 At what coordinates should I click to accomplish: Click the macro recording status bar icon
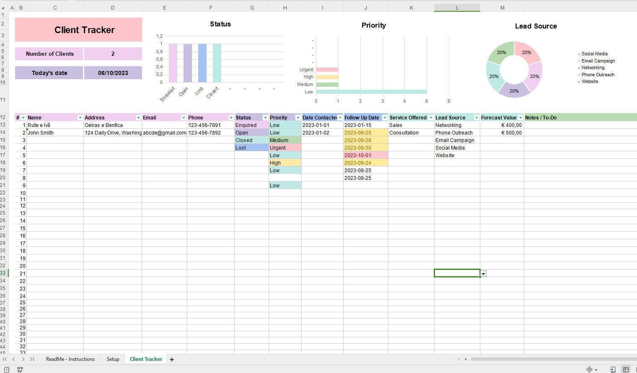click(x=20, y=369)
